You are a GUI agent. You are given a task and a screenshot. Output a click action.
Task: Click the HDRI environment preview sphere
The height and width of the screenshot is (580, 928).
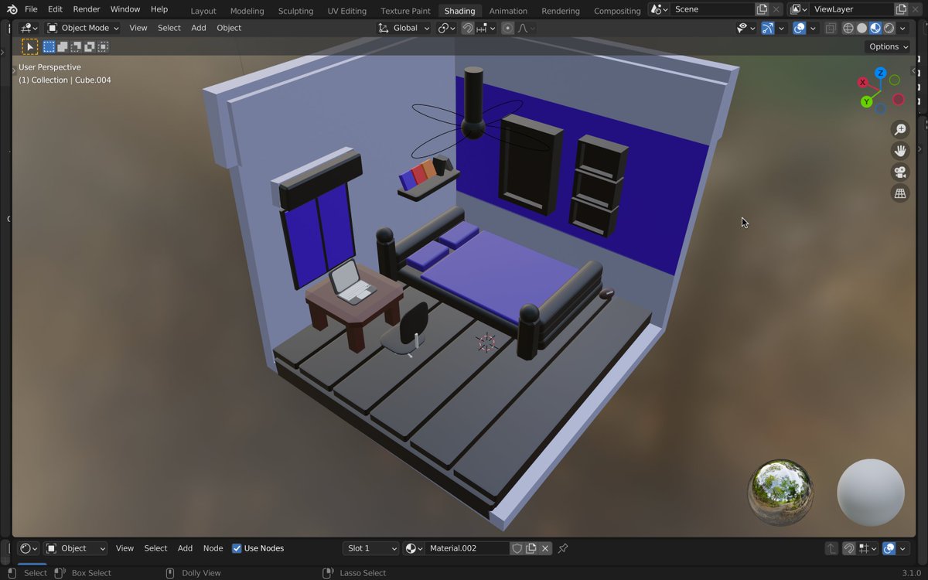coord(780,493)
